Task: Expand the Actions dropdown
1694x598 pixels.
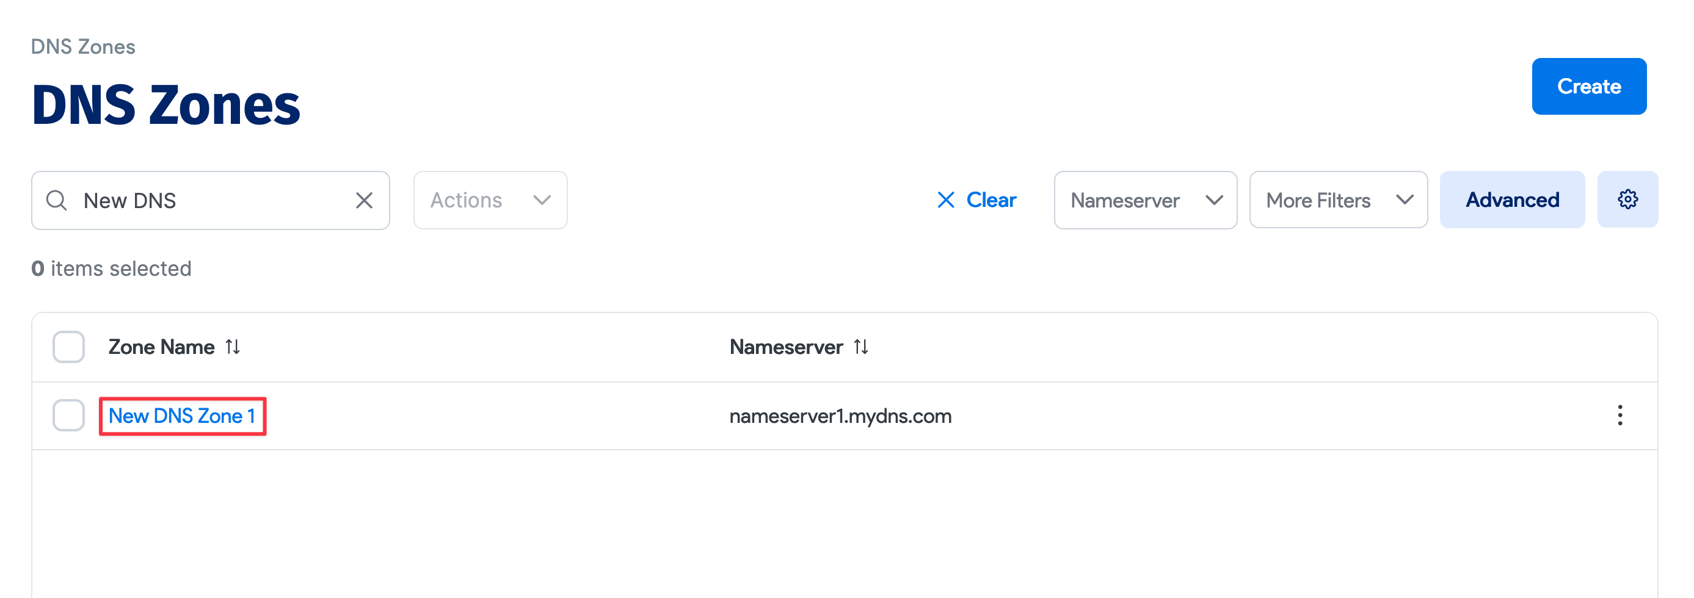Action: (490, 200)
